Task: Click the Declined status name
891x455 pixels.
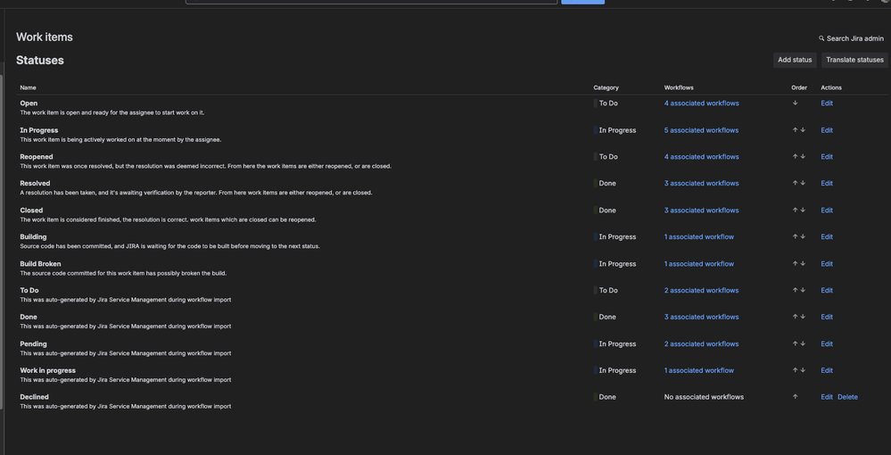Action: pyautogui.click(x=34, y=397)
